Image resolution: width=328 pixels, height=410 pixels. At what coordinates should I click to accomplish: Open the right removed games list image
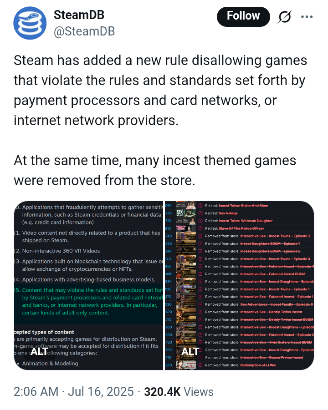coord(239,285)
